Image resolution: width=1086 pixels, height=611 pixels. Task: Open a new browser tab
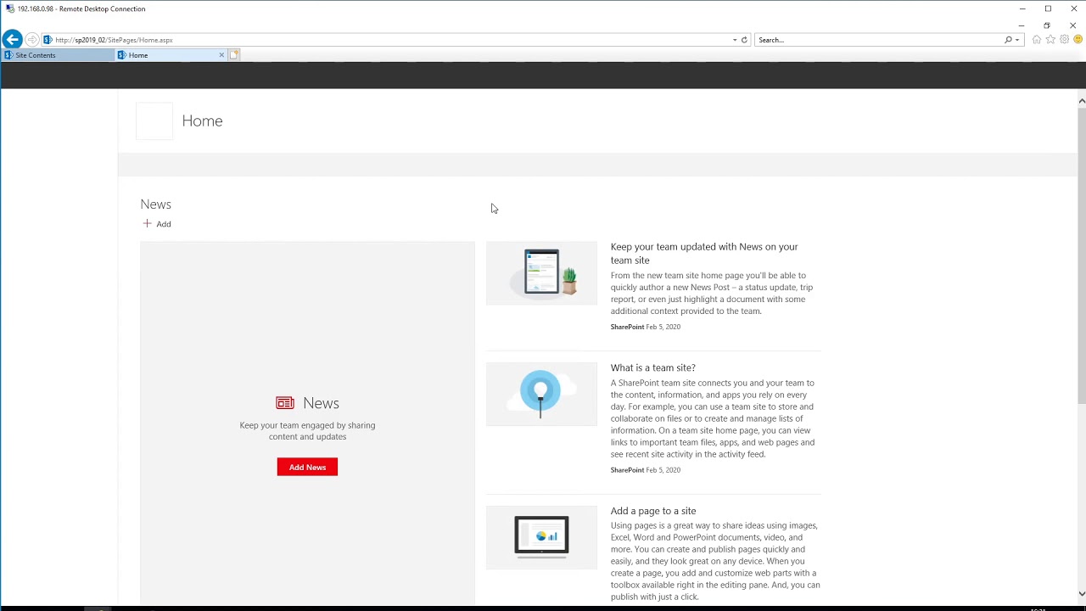click(234, 55)
